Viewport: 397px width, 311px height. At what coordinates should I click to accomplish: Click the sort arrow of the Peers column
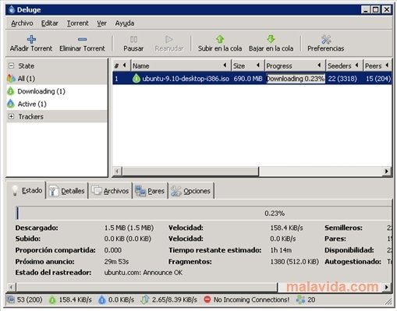(387, 65)
